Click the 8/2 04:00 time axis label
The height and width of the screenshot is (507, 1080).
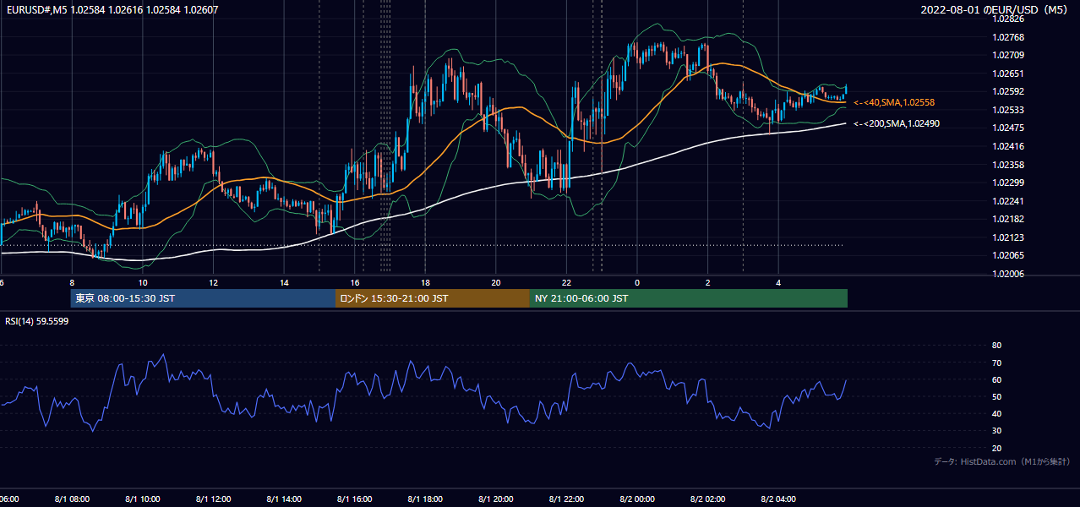coord(779,499)
